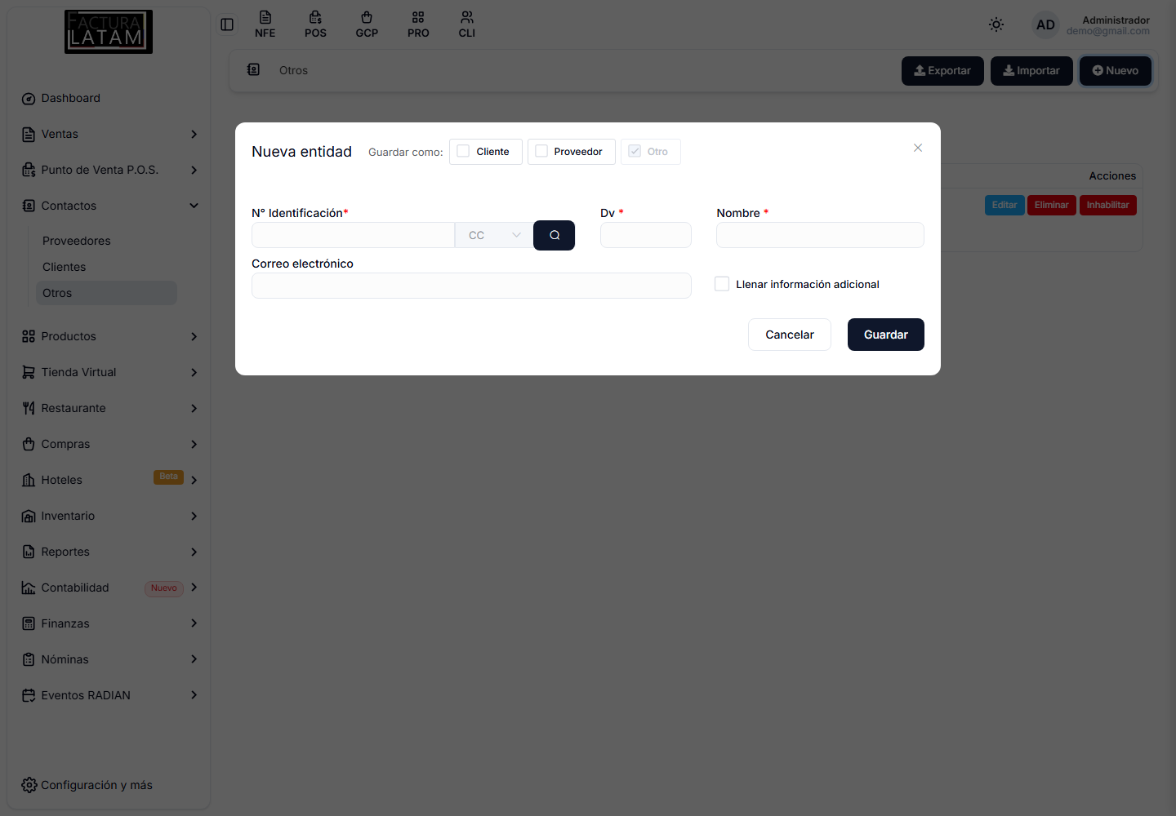Image resolution: width=1176 pixels, height=816 pixels.
Task: Click the Hoteles building icon
Action: pyautogui.click(x=29, y=480)
